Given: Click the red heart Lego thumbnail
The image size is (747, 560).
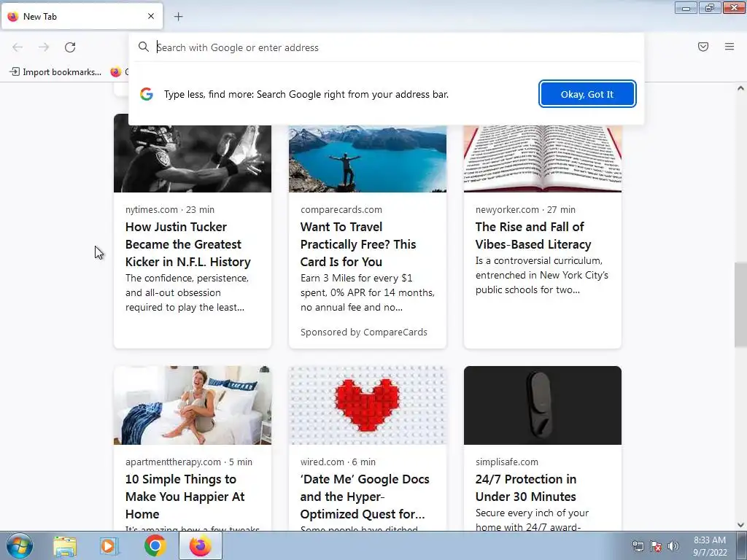Looking at the screenshot, I should click(x=368, y=405).
